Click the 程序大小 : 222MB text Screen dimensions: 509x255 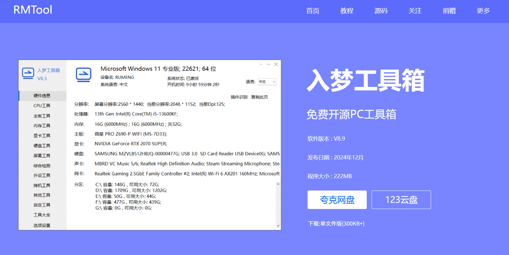(330, 176)
